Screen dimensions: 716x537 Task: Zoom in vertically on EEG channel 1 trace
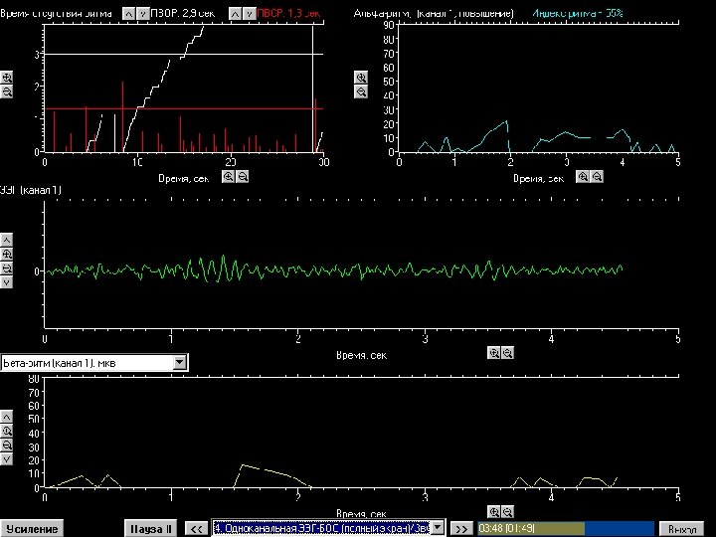pos(7,255)
